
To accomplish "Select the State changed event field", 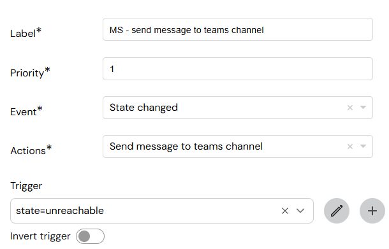I will [238, 108].
